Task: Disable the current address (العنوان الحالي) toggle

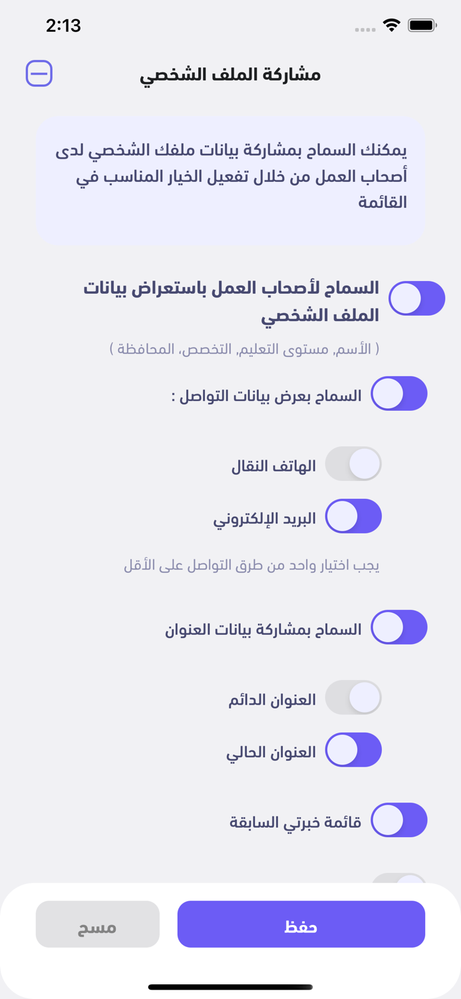Action: tap(353, 750)
